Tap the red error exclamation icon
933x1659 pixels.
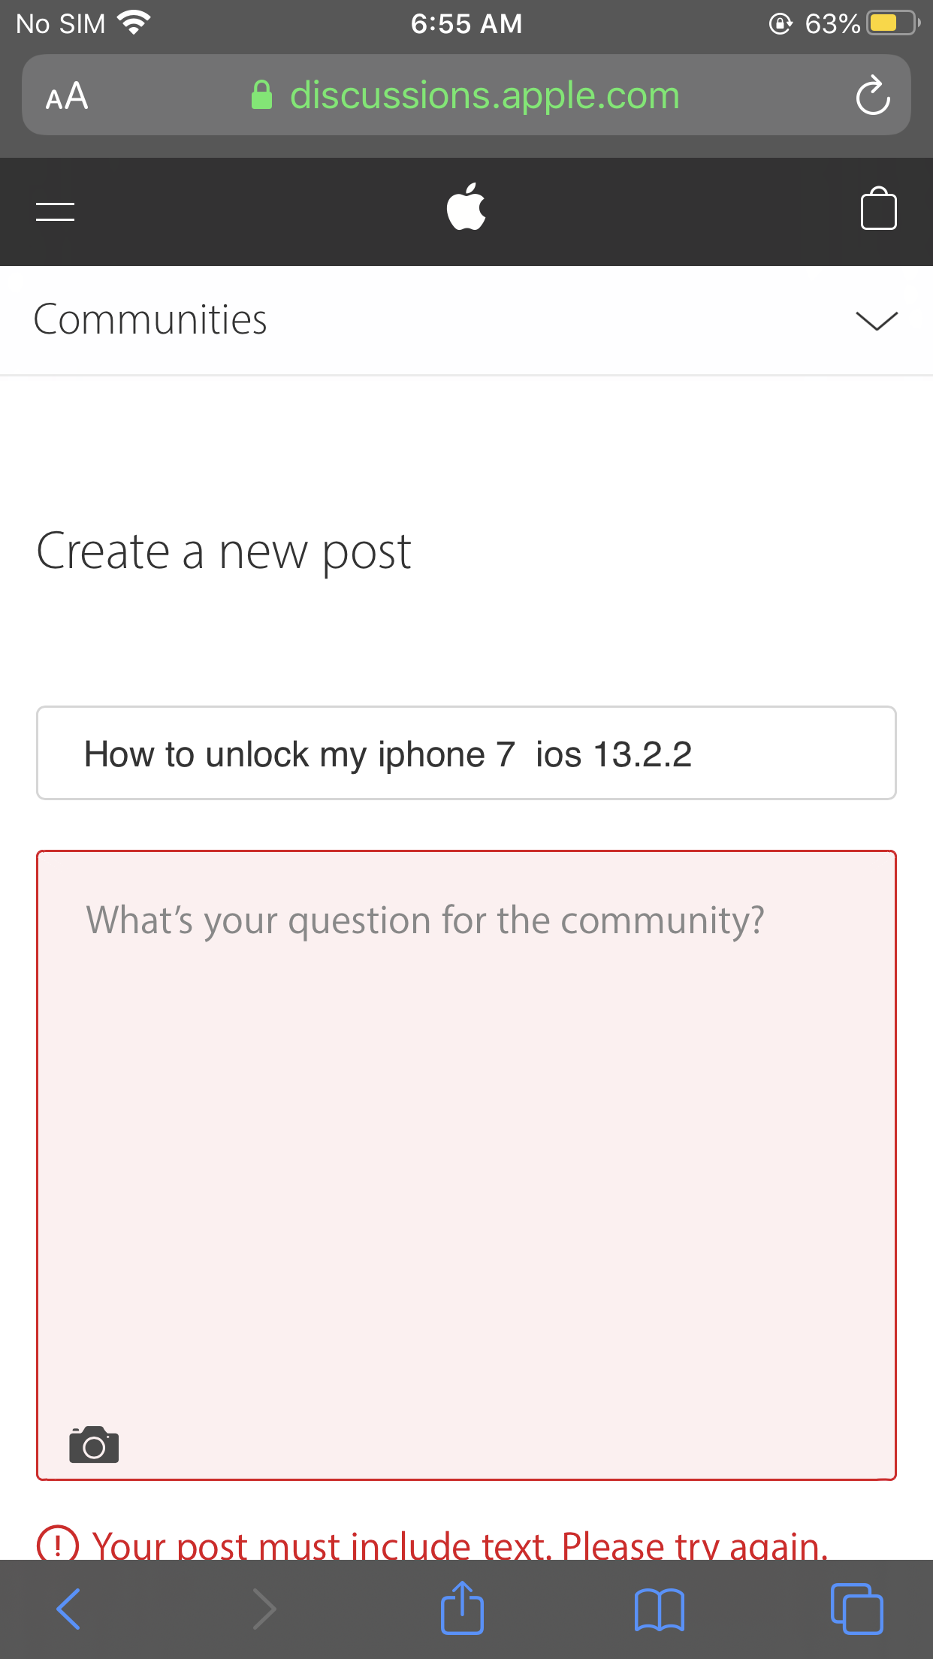point(58,1545)
